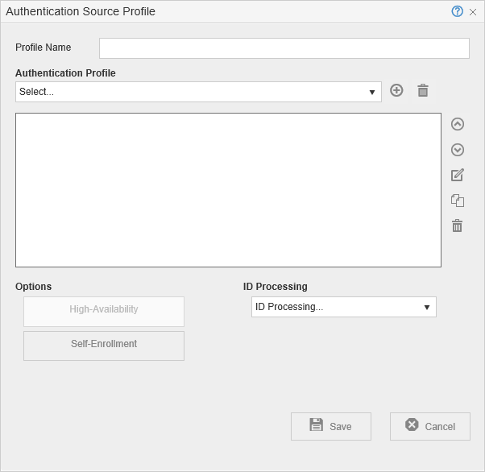Open the Authentication Profile Select dropdown
485x472 pixels.
pos(198,92)
